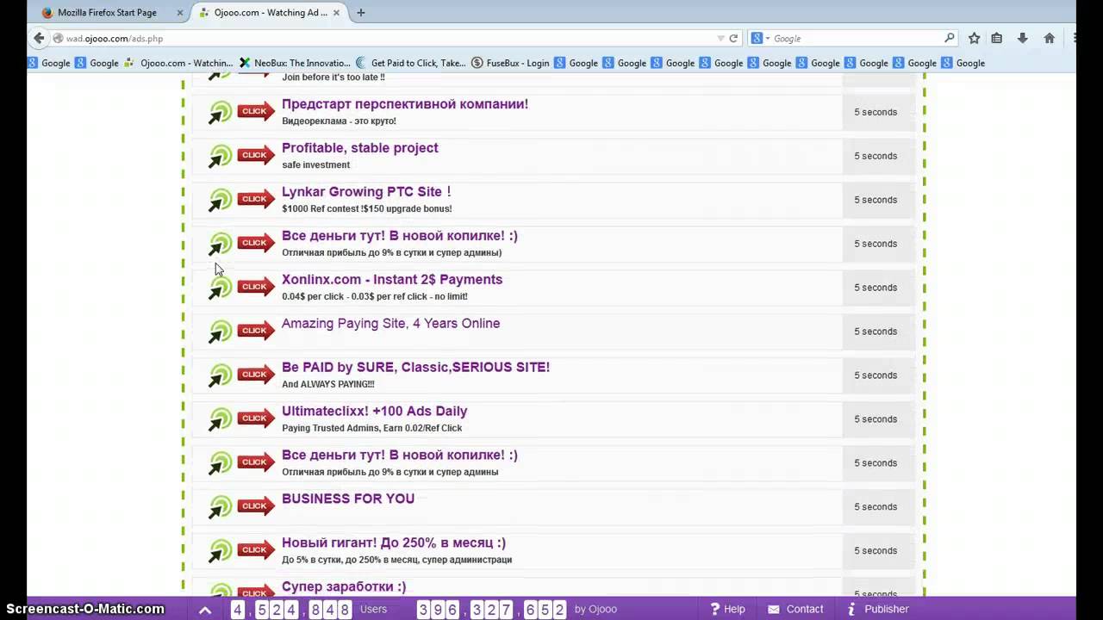Open the Get Paid to Click bookmark
The height and width of the screenshot is (620, 1103).
point(411,63)
